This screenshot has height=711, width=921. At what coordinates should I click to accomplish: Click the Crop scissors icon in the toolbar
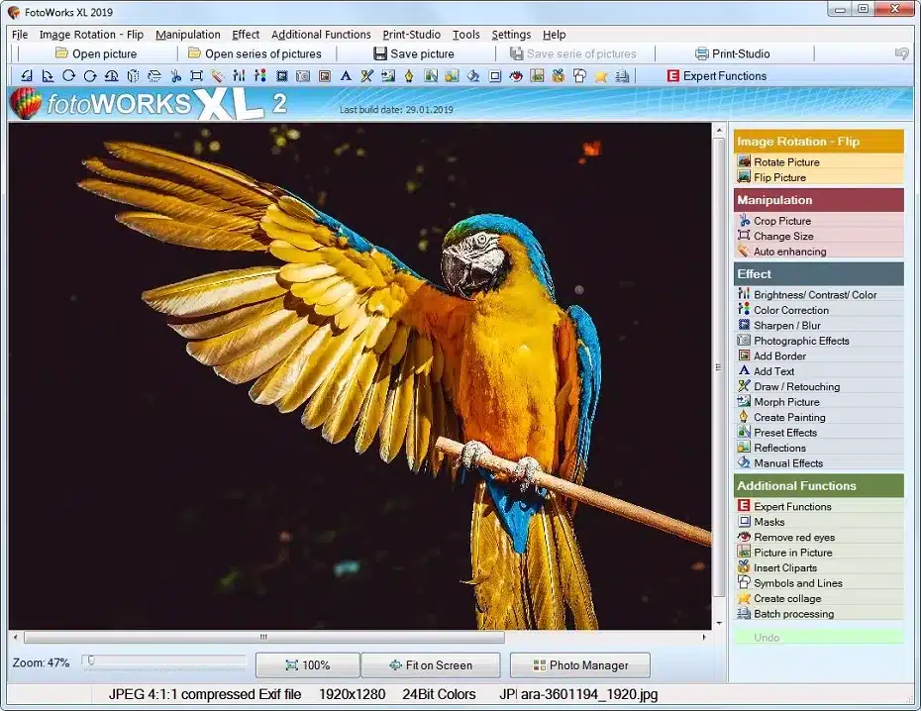pos(175,75)
